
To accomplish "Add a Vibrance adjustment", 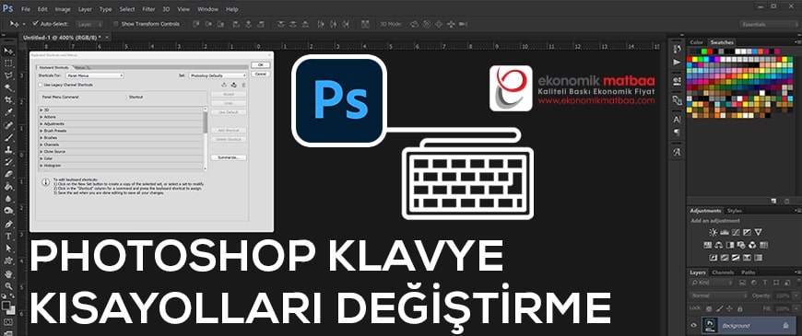I will 758,232.
